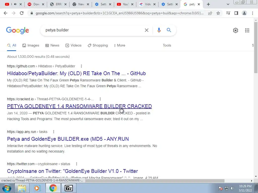The width and height of the screenshot is (258, 193).
Task: Click the browser forward arrow
Action: (14, 13)
